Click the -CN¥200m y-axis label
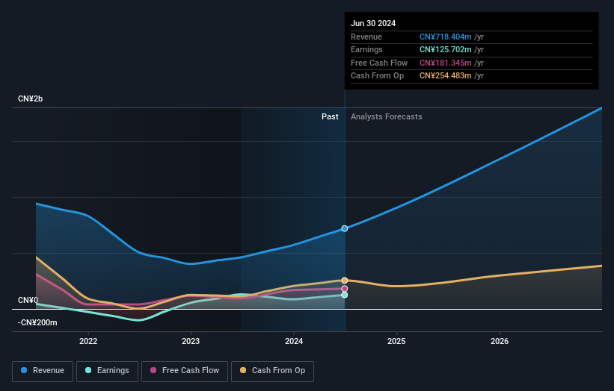The width and height of the screenshot is (614, 391). pyautogui.click(x=37, y=322)
